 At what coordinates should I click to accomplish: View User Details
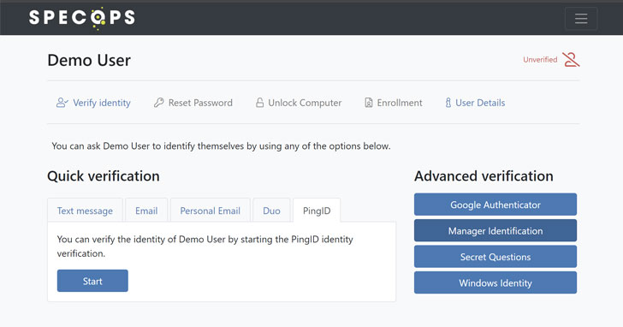pos(475,103)
